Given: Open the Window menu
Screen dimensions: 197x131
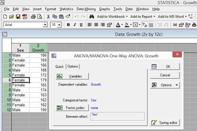Looking at the screenshot, I should [x=142, y=9].
